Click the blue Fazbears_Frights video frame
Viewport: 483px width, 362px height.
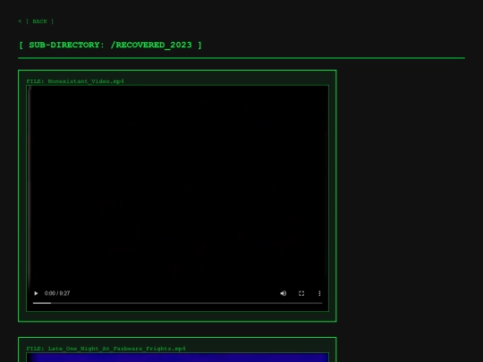pyautogui.click(x=178, y=358)
